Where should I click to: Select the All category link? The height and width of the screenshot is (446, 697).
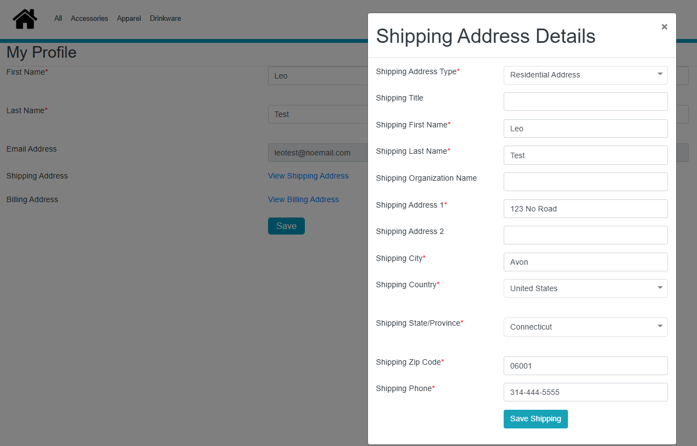pos(58,19)
